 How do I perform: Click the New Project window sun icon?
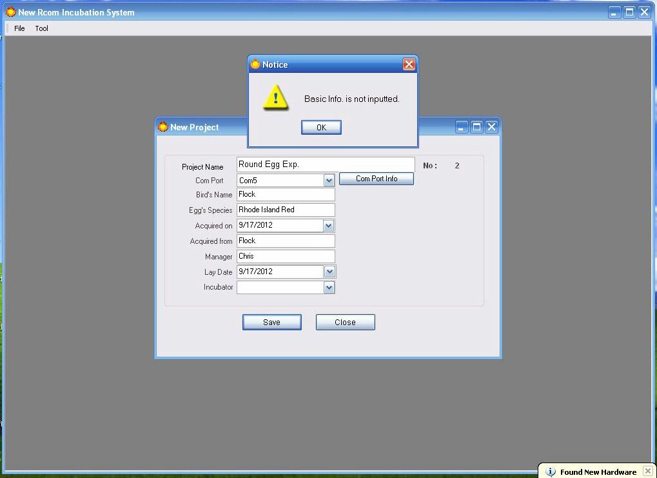coord(163,127)
